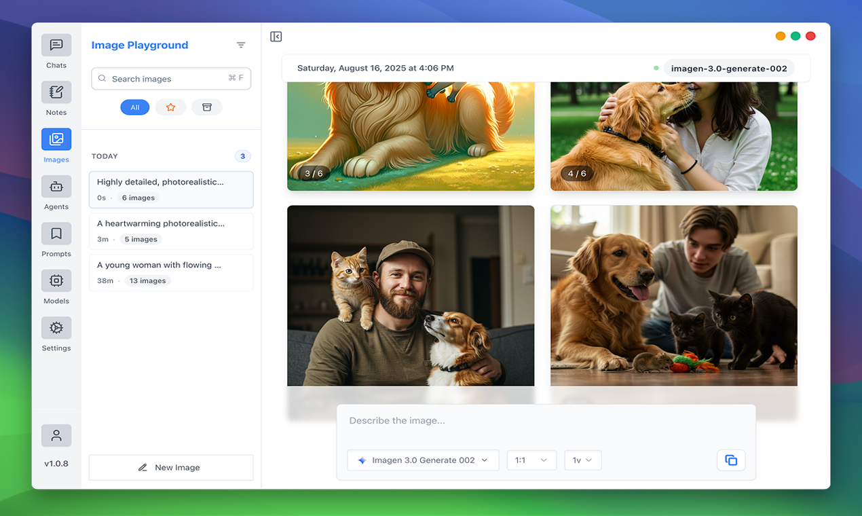Screen dimensions: 862x516
Task: Select the All images filter tab
Action: point(134,107)
